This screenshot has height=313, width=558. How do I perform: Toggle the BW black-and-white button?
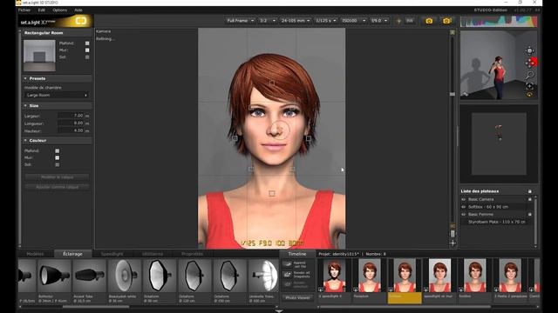(x=410, y=21)
